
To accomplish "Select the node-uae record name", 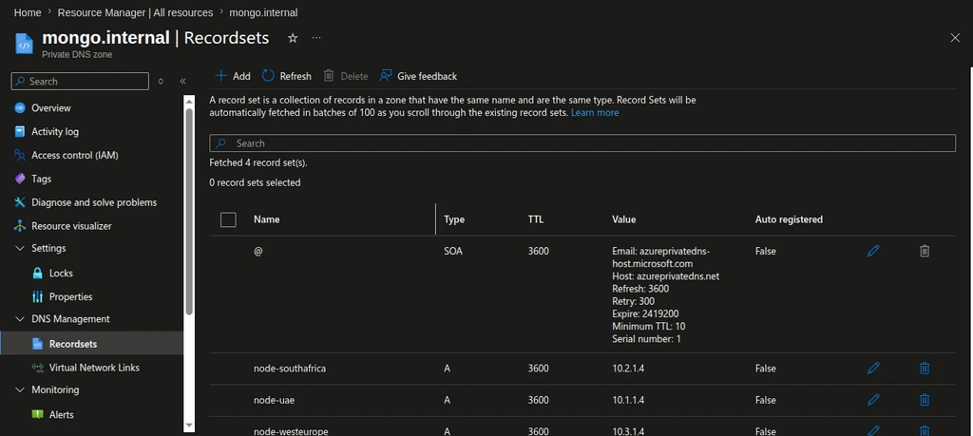I will [x=275, y=400].
